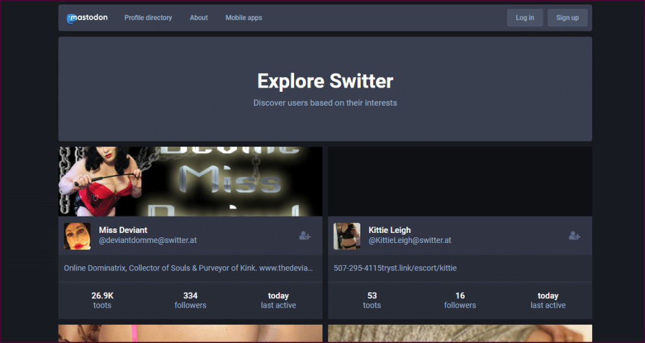Open Kittie Leigh's avatar picture
Screen dimensions: 645x343
pos(347,236)
